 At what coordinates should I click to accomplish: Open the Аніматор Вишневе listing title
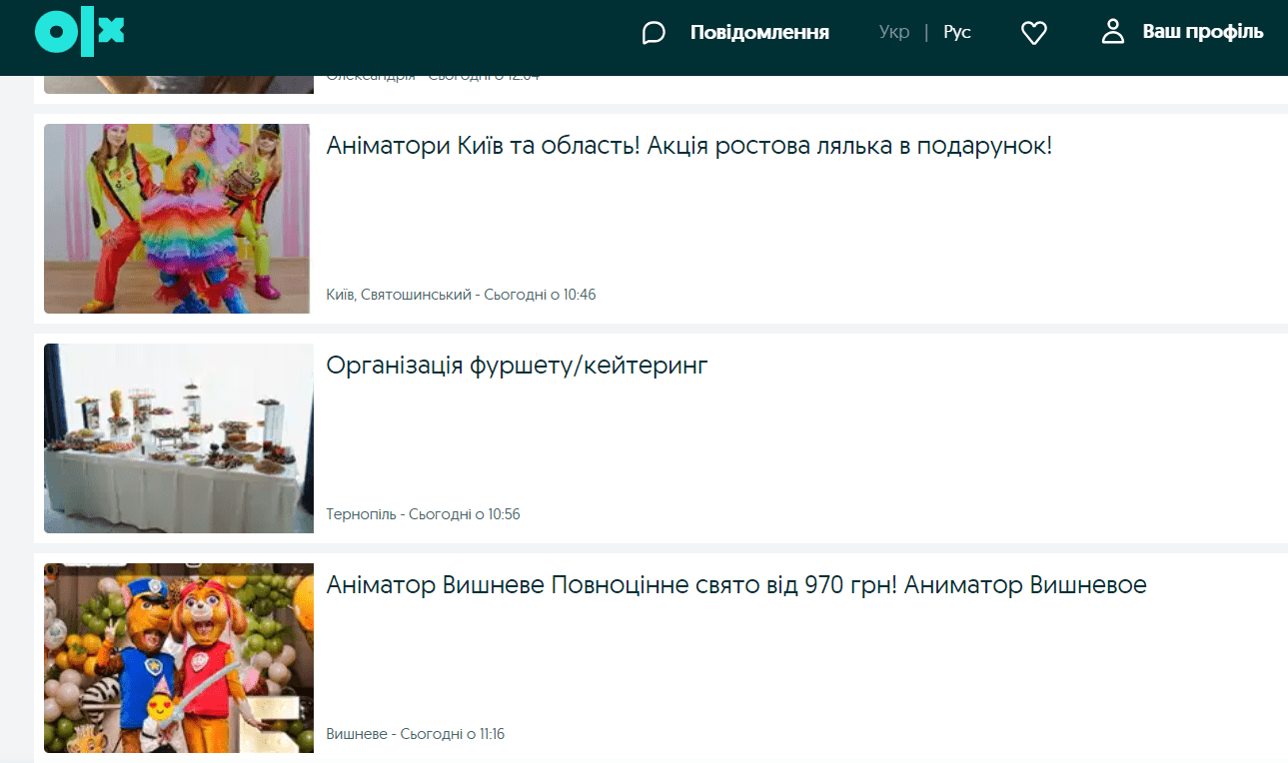click(x=737, y=584)
